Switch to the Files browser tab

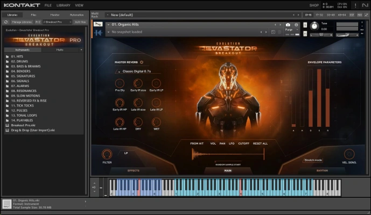pos(33,15)
